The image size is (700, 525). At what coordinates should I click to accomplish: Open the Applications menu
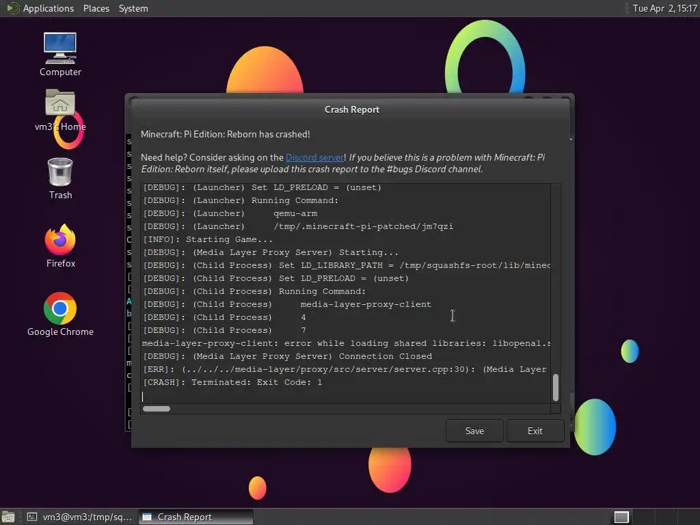[40, 8]
